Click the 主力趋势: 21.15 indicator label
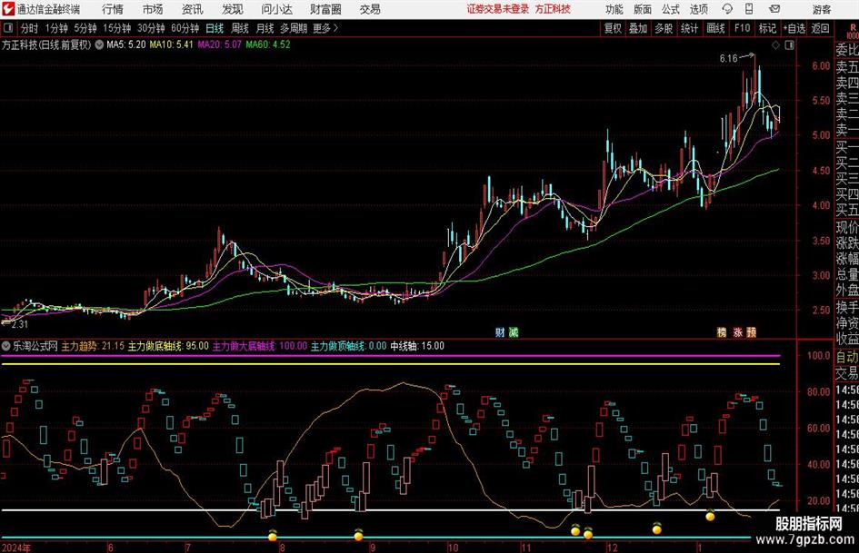 tap(93, 346)
